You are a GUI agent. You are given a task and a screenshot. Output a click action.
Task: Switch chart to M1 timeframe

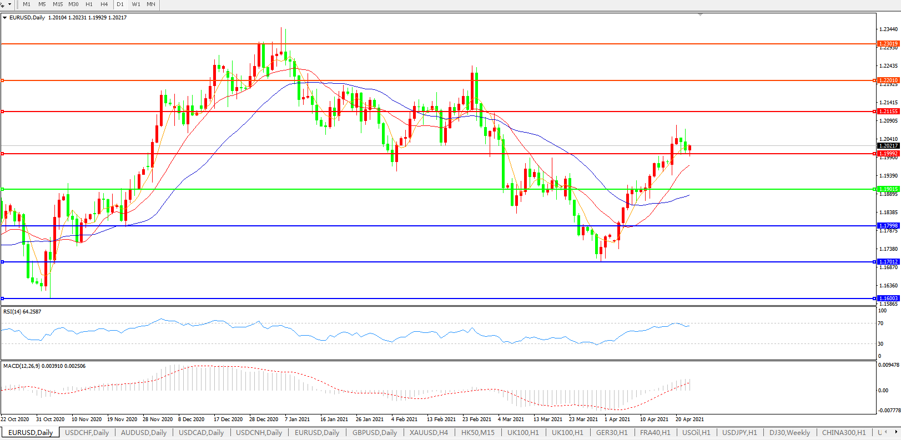27,4
